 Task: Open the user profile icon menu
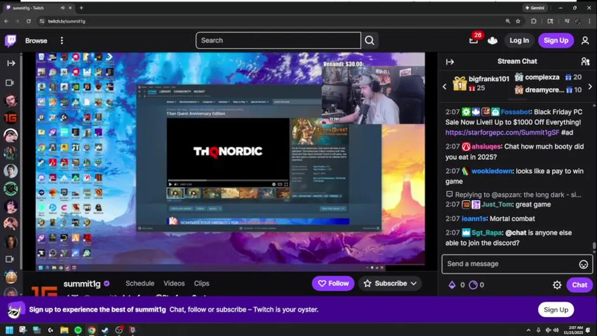point(585,41)
